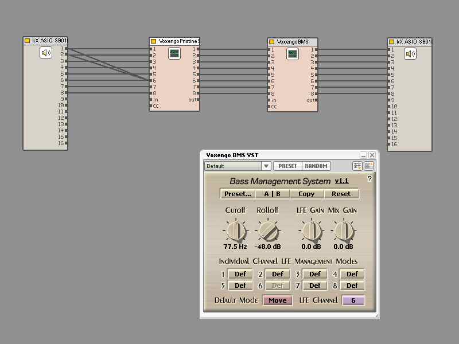459x344 pixels.
Task: Click the Mix Gain knob
Action: (344, 230)
